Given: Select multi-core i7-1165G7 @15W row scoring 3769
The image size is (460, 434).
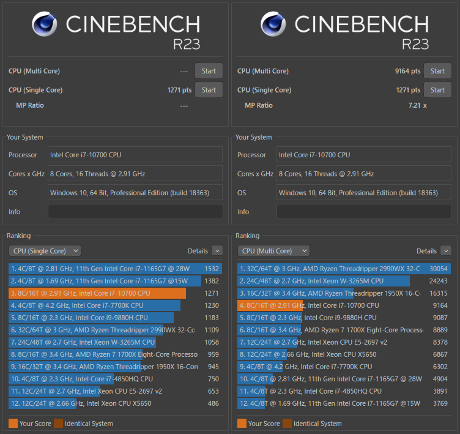Looking at the screenshot, I should pos(344,403).
